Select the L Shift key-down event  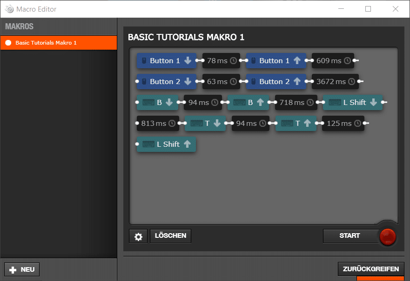[353, 103]
